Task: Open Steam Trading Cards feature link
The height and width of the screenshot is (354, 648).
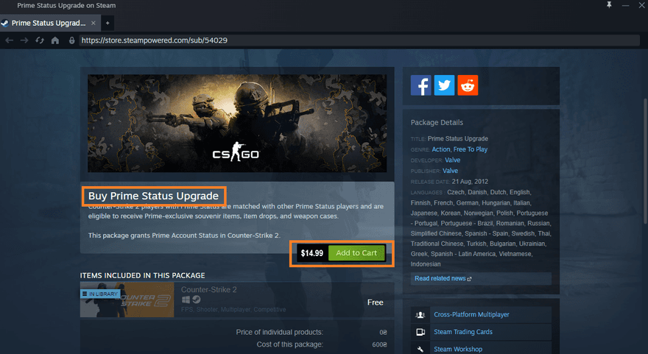Action: click(x=462, y=332)
